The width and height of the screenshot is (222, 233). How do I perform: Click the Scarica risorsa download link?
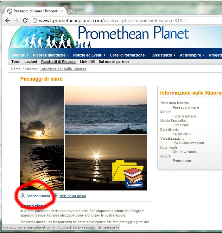[38, 196]
